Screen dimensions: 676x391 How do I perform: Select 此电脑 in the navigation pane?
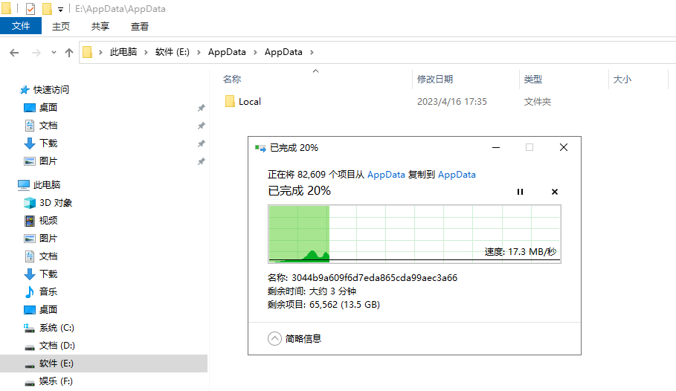point(47,185)
